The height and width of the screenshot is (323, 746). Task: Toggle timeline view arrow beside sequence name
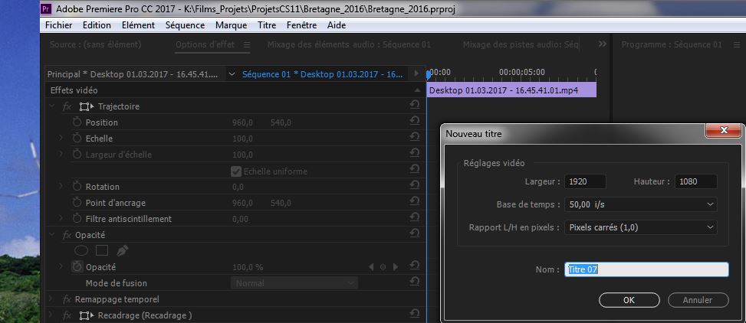coord(417,74)
